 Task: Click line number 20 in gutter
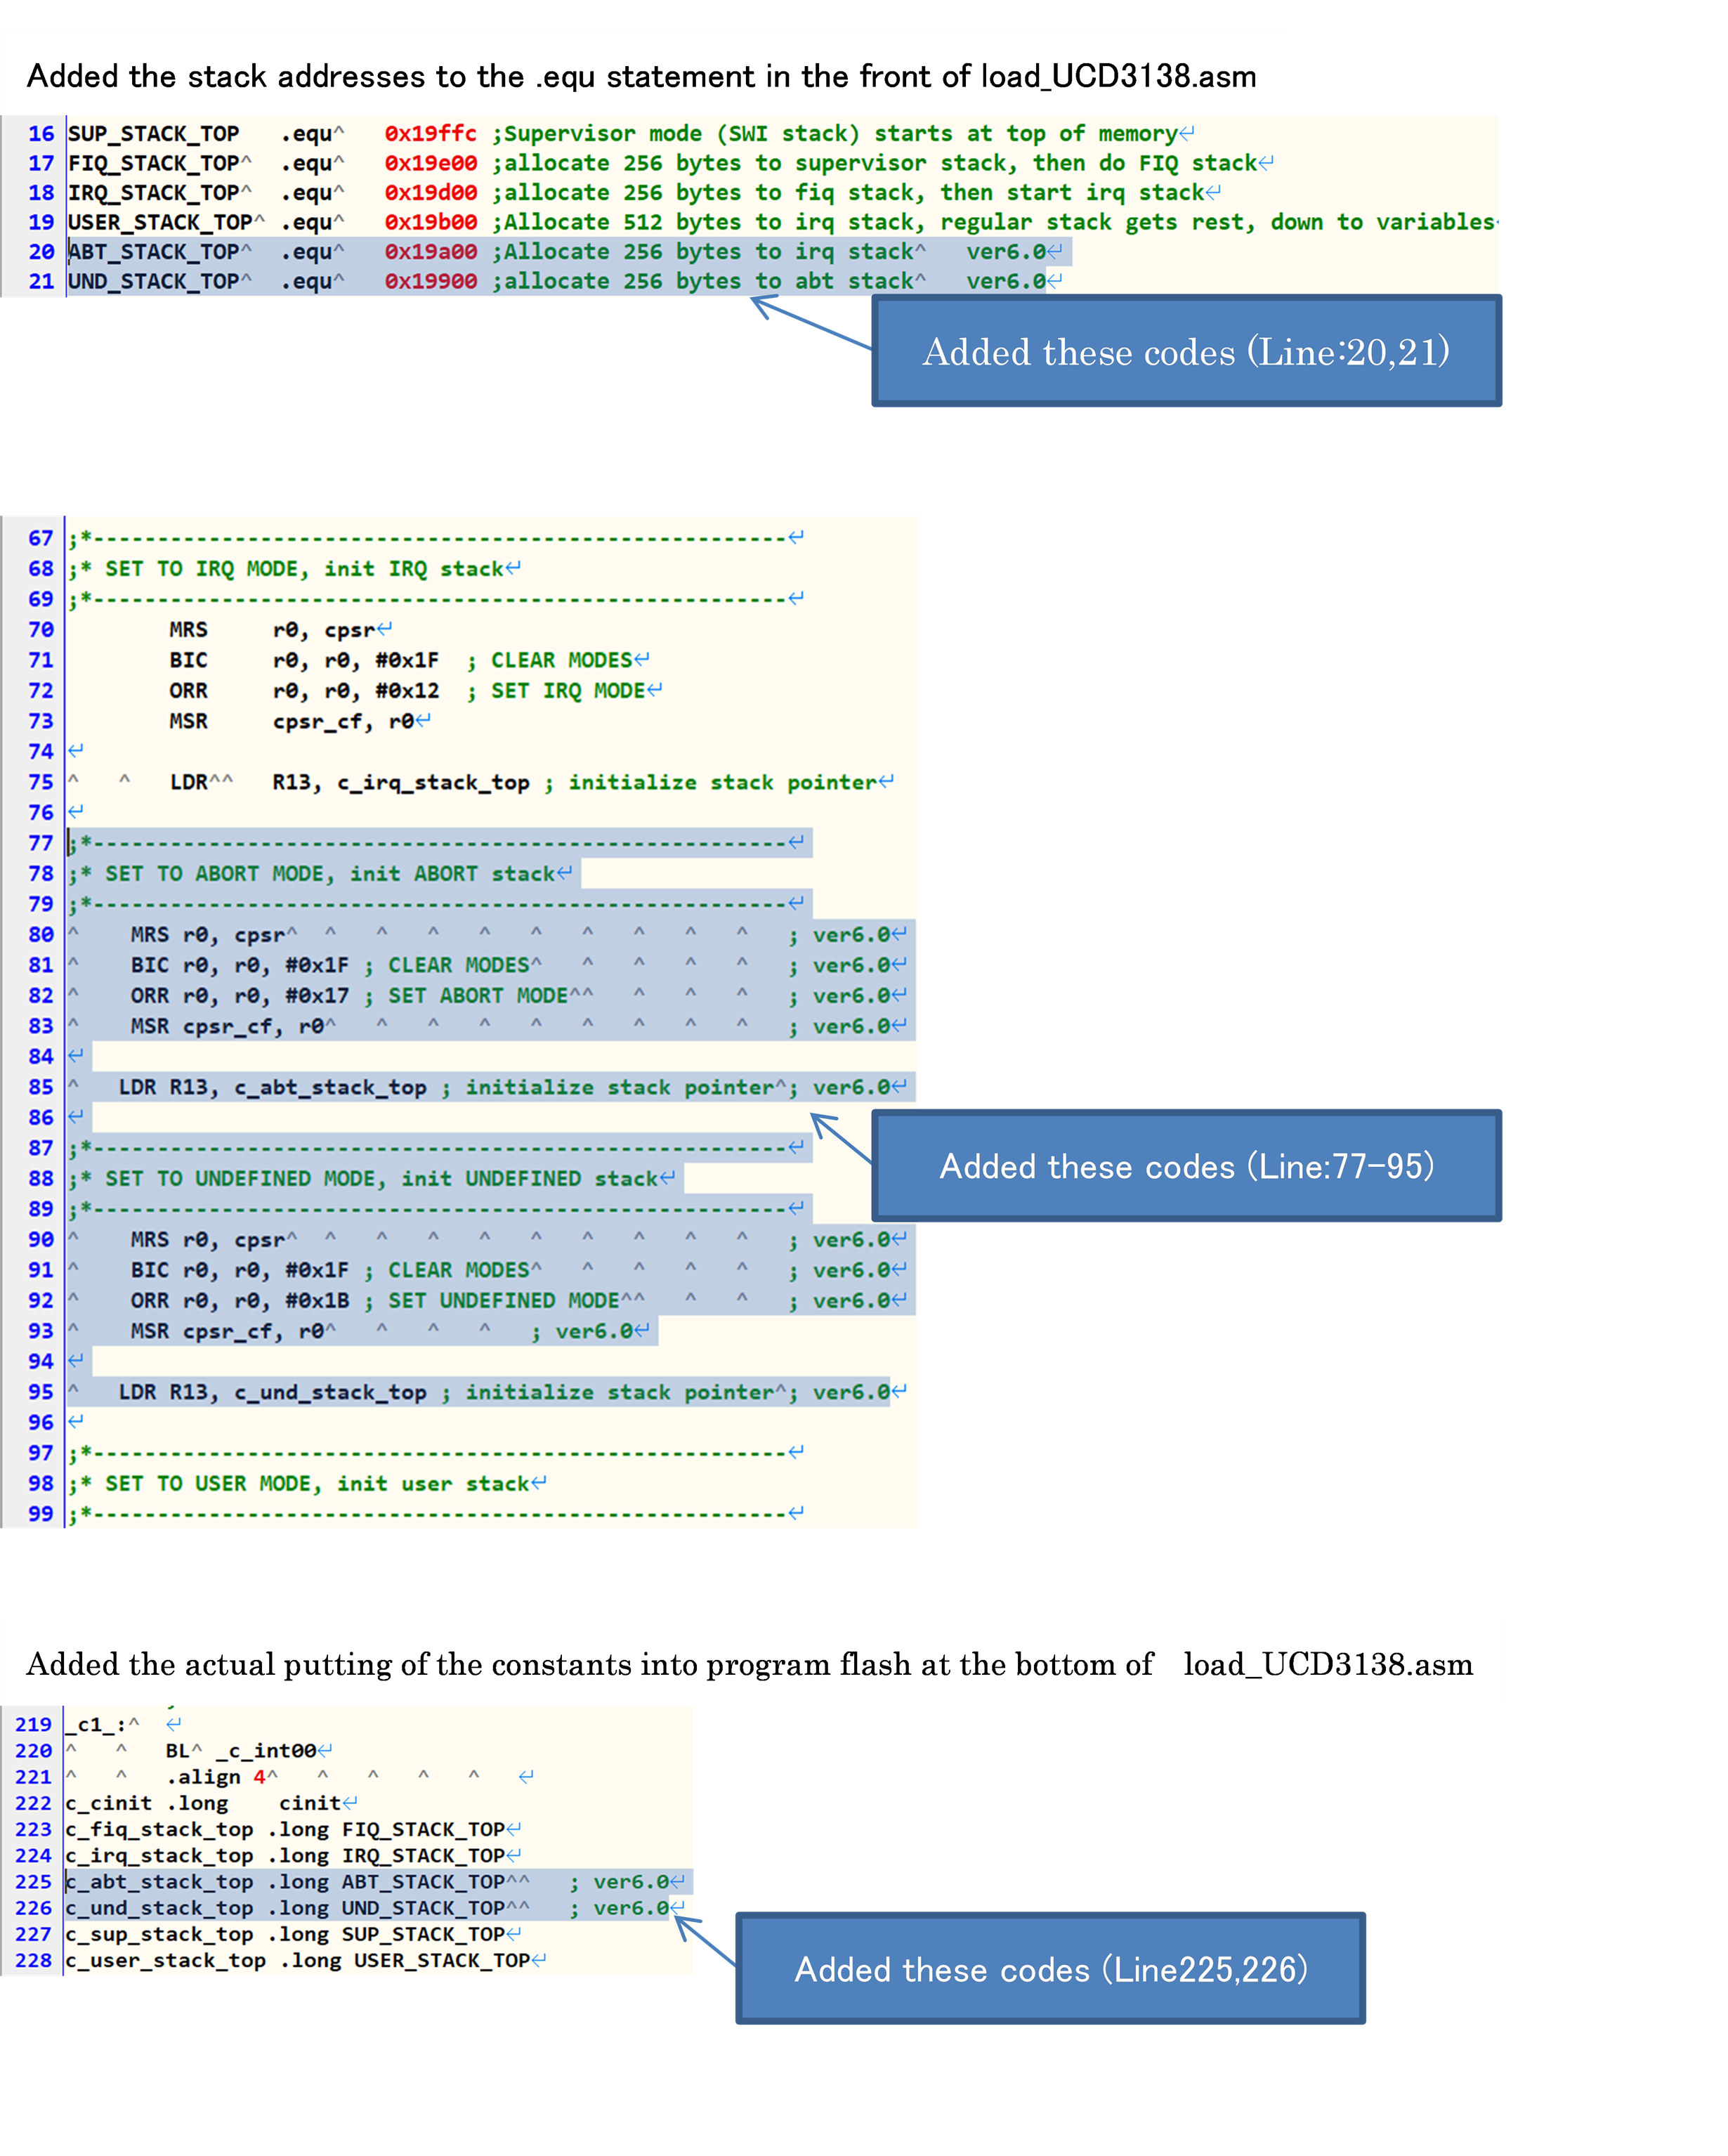(x=41, y=252)
